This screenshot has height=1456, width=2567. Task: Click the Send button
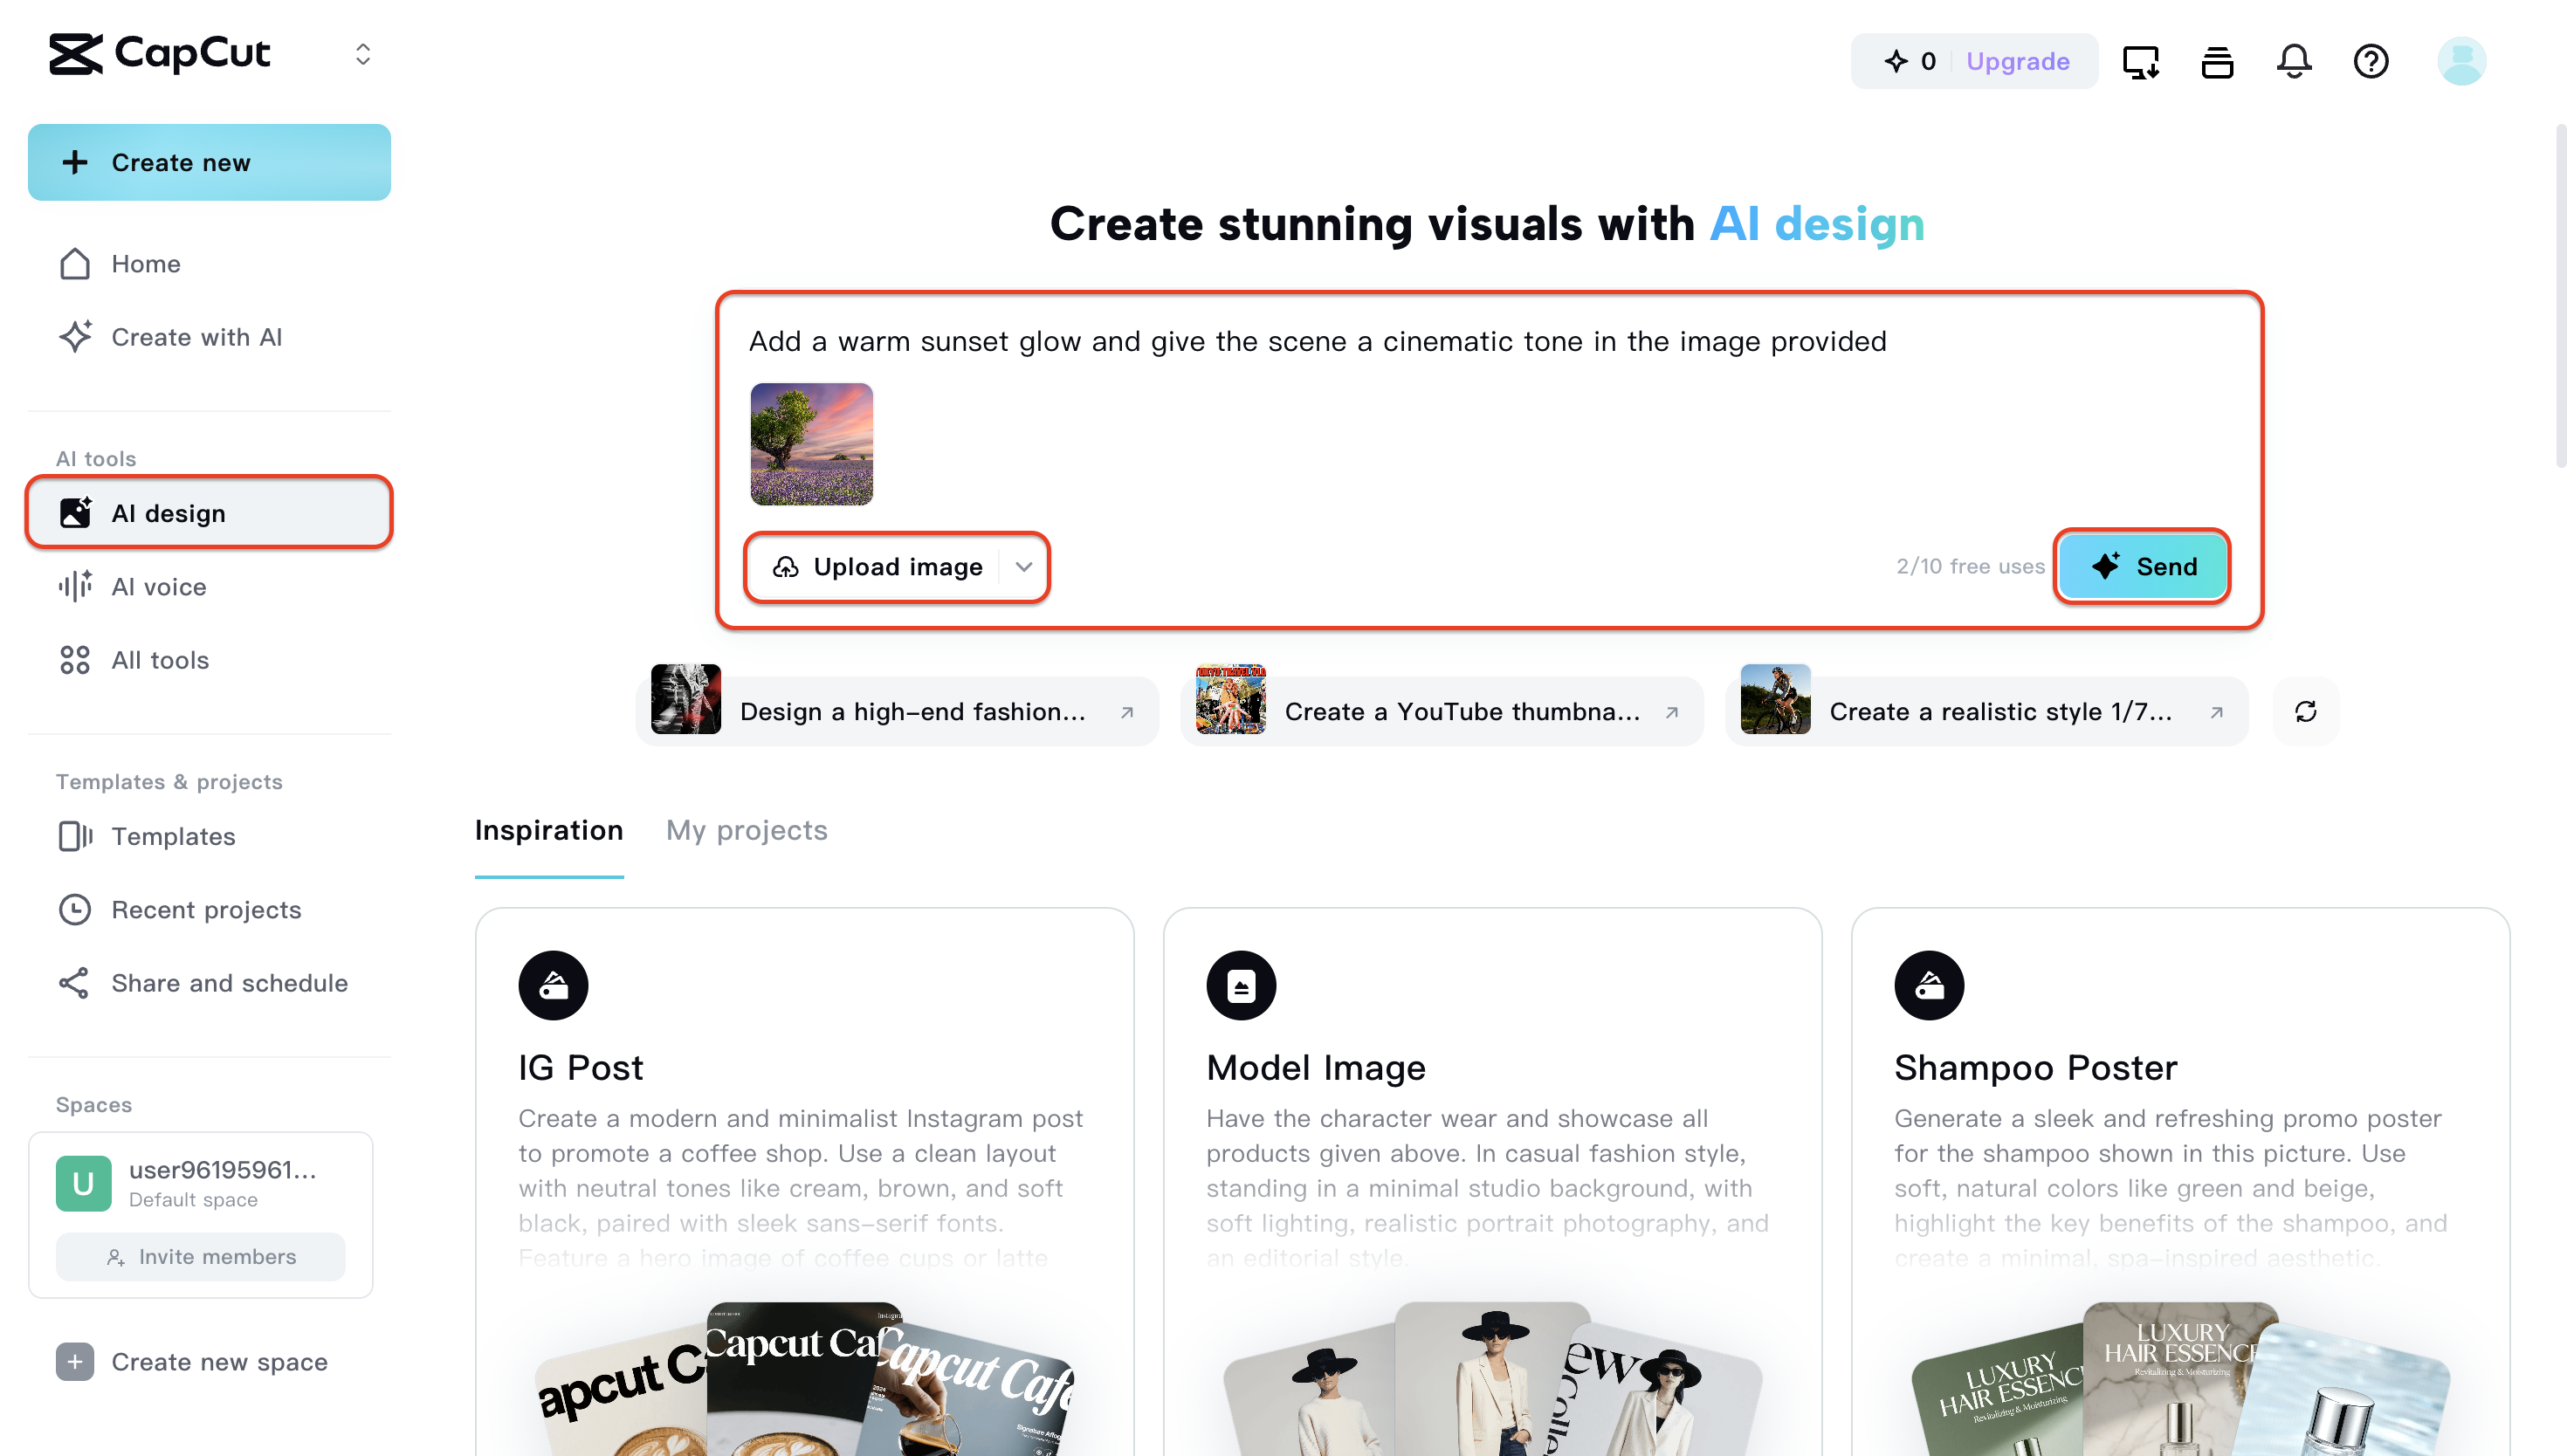2141,567
